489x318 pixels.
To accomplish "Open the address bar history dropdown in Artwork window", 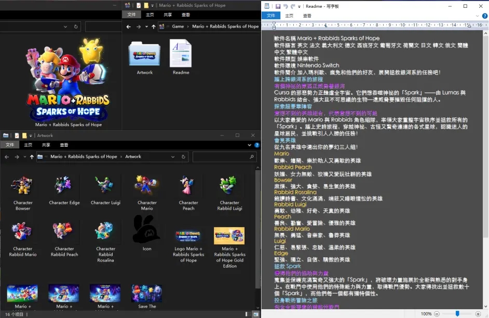I will click(x=173, y=156).
